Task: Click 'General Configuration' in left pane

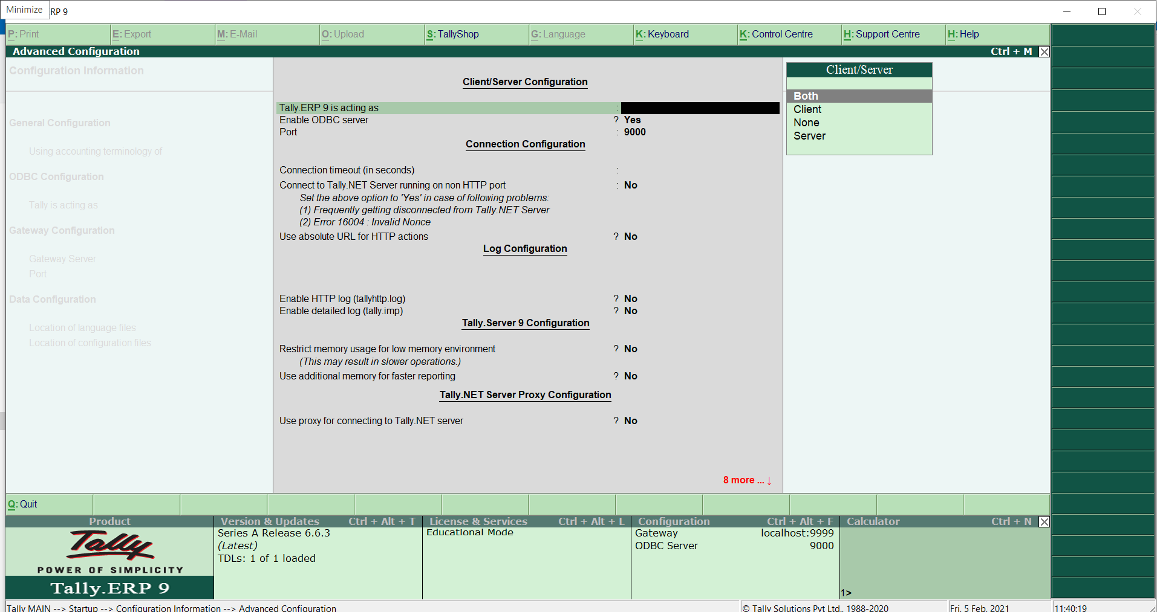Action: pos(60,123)
